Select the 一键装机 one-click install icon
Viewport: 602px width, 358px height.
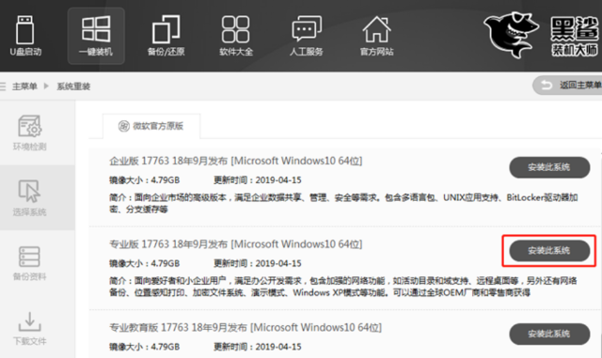pos(96,29)
